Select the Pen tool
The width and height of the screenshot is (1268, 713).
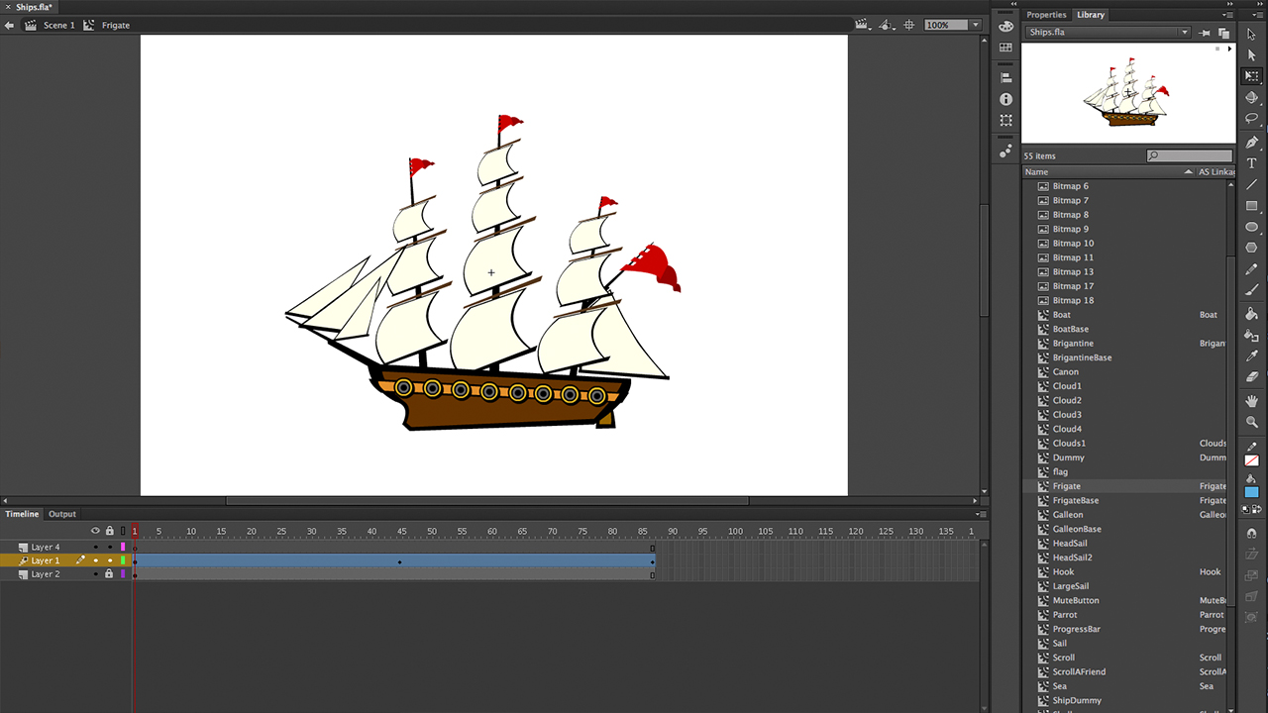point(1252,143)
